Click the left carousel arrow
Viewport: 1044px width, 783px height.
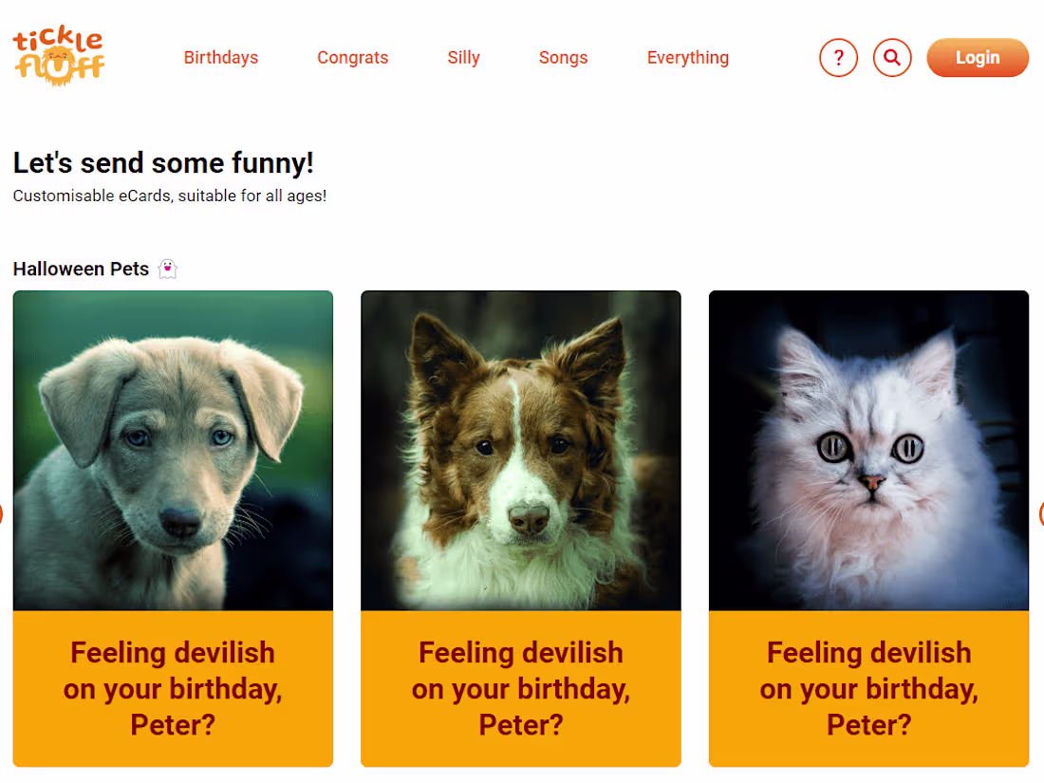click(3, 513)
